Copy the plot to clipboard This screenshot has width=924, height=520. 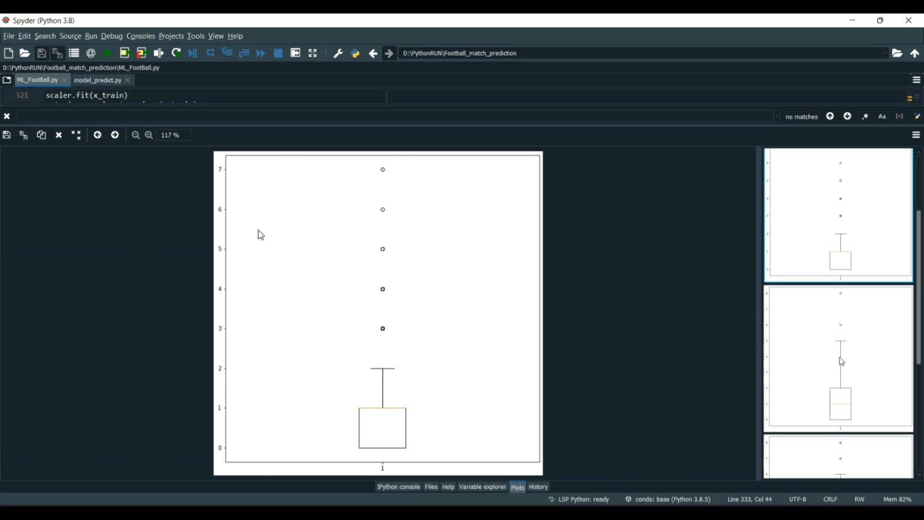(41, 134)
